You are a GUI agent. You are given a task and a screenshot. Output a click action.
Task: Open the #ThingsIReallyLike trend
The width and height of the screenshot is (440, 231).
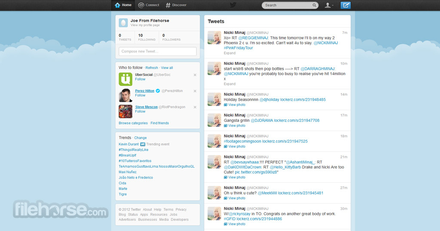coord(134,150)
